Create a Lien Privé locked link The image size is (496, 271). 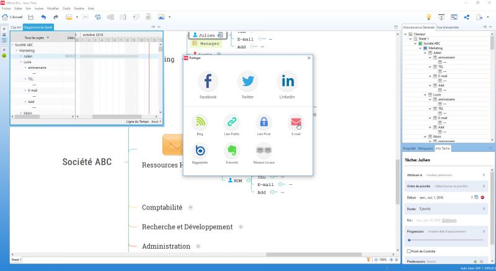(264, 122)
